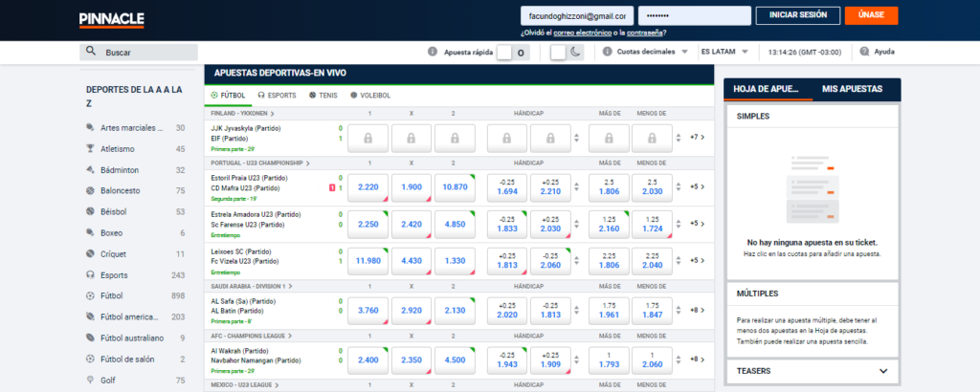
Task: Select the Fútbol live tab
Action: pyautogui.click(x=229, y=96)
